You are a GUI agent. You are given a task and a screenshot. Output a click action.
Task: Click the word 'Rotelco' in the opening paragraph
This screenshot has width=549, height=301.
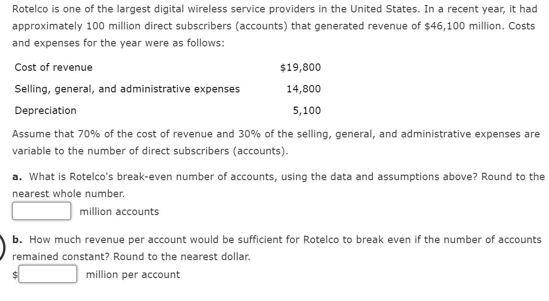pyautogui.click(x=30, y=9)
